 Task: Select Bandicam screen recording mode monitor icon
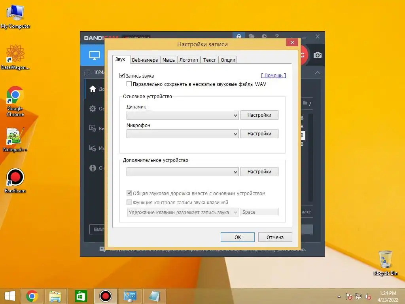(x=94, y=55)
